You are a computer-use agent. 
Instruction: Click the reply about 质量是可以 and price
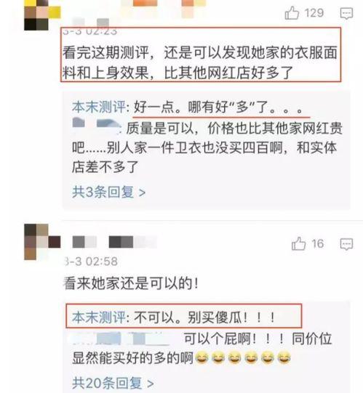coord(207,147)
